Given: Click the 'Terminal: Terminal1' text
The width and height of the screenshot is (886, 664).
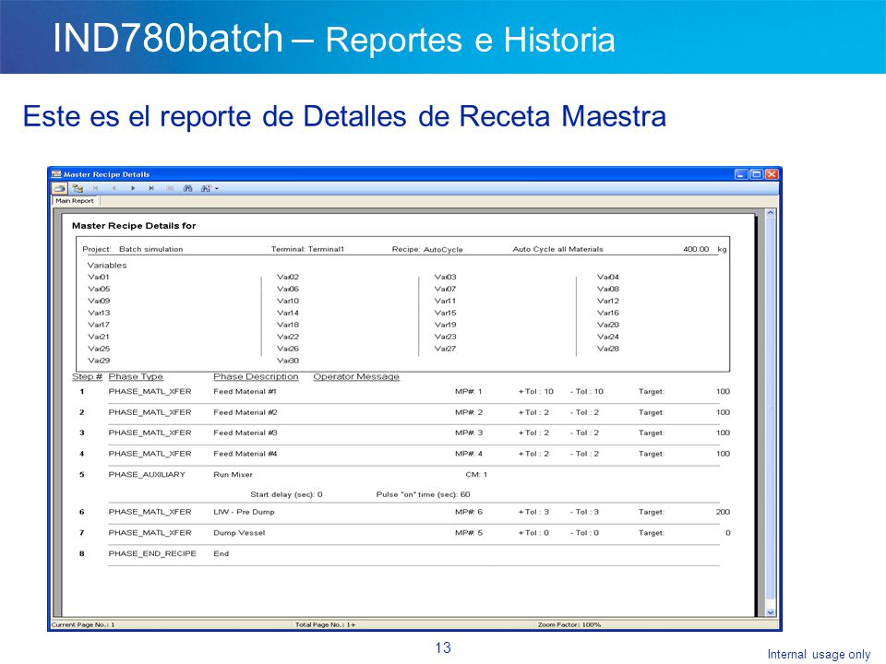Looking at the screenshot, I should click(x=307, y=249).
